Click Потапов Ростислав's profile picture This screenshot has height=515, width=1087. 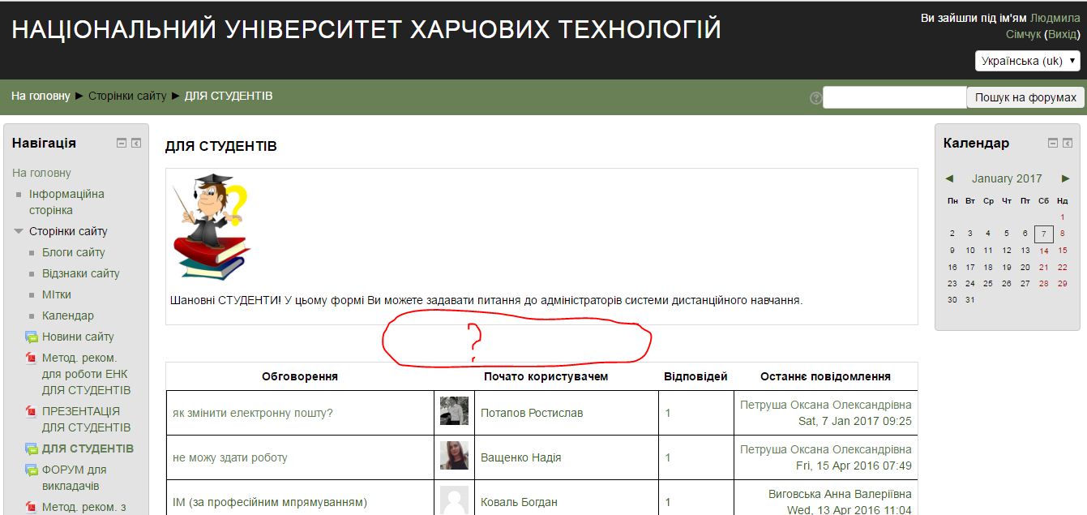[x=454, y=411]
